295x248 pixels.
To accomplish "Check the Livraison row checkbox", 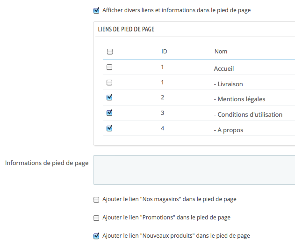I will 109,83.
